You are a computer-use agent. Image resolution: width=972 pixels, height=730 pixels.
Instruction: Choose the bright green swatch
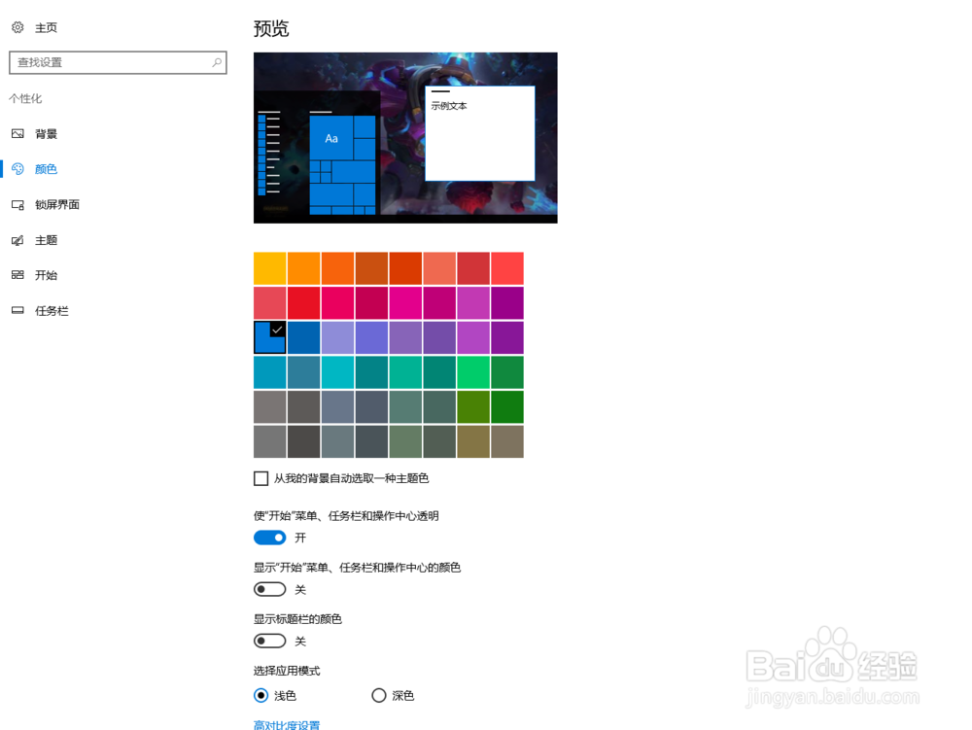click(x=473, y=372)
